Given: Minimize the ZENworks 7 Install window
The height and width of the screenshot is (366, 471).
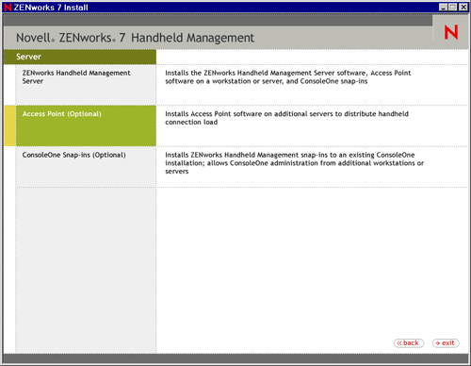Looking at the screenshot, I should coord(443,8).
